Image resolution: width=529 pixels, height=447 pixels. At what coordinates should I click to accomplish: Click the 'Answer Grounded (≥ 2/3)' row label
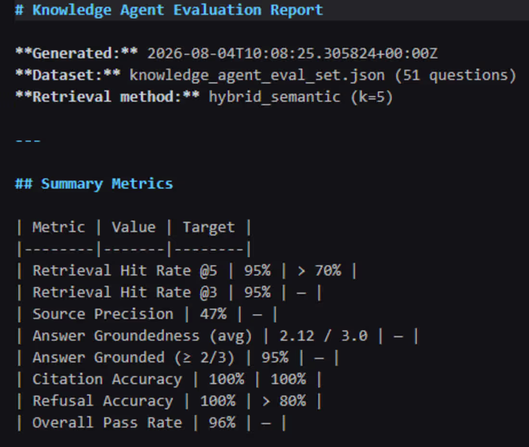coord(133,358)
